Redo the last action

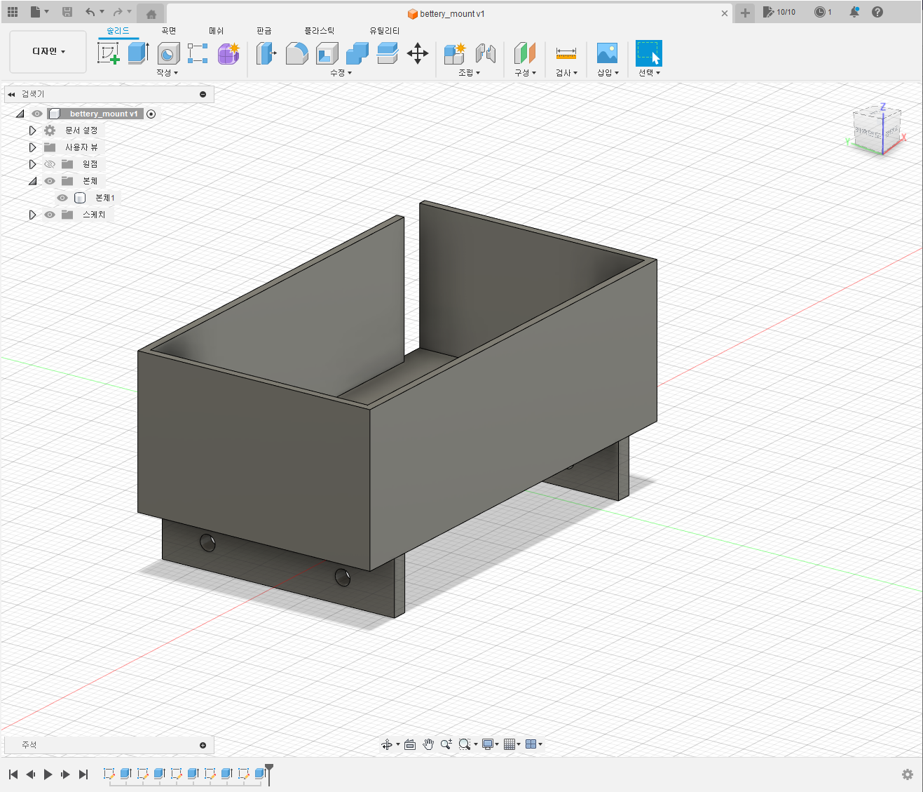(118, 12)
